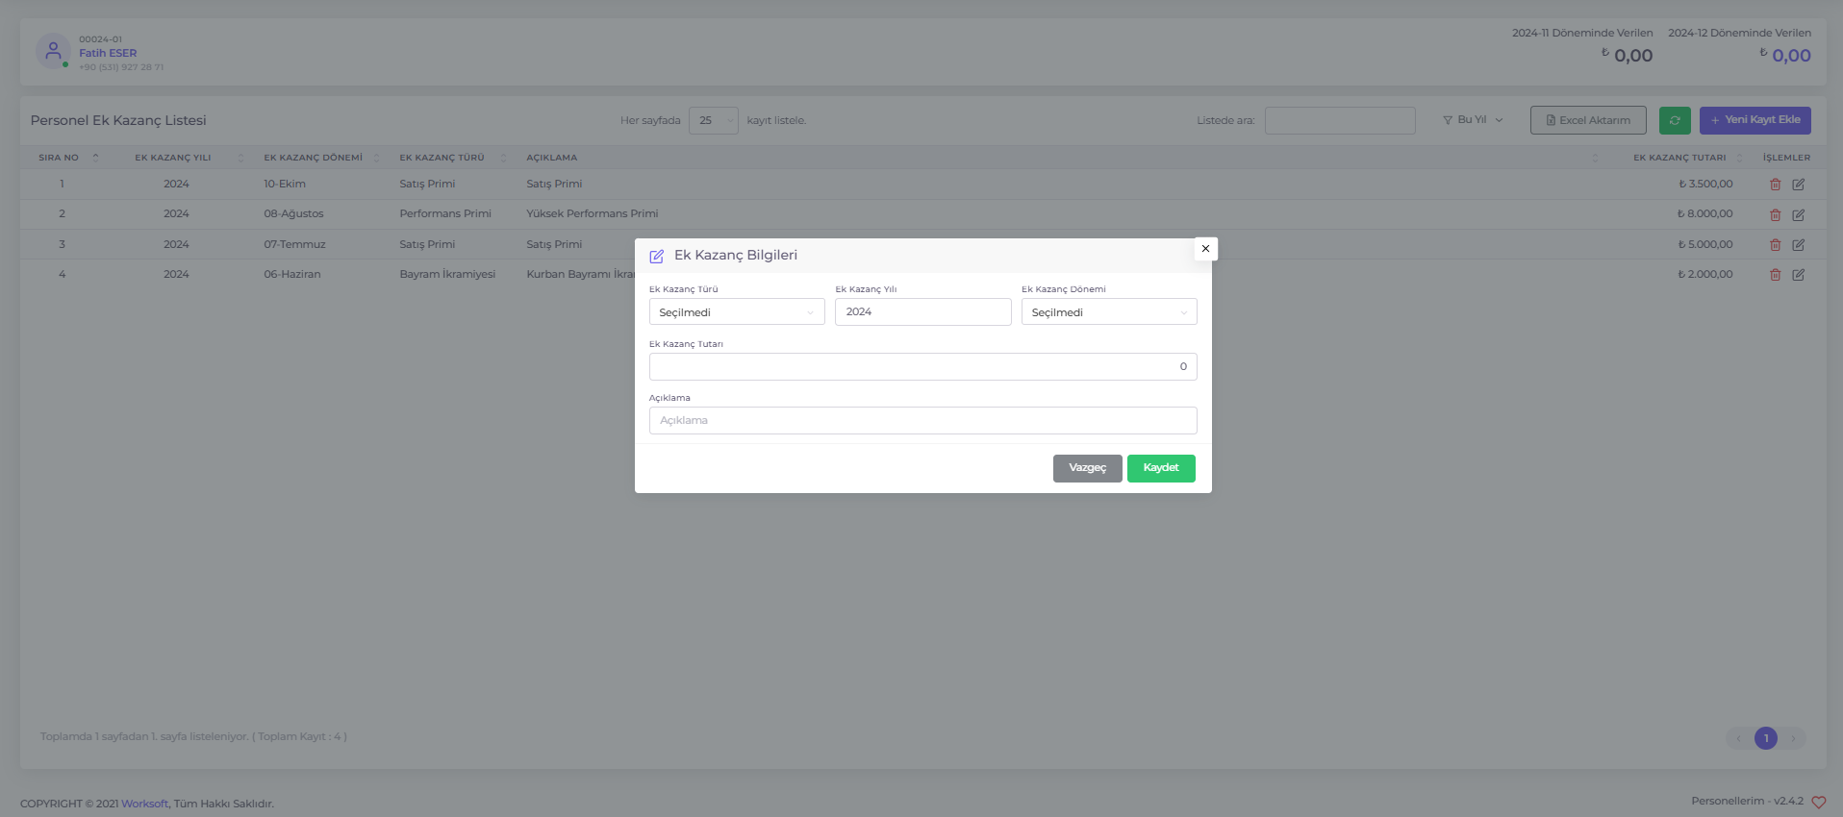Click the Ek Kazanç Yılı field
This screenshot has width=1843, height=817.
click(x=922, y=311)
